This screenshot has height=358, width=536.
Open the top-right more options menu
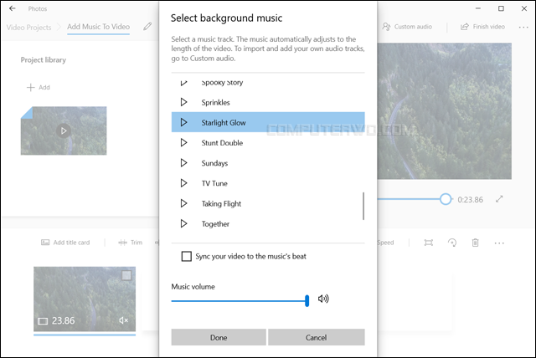(523, 27)
